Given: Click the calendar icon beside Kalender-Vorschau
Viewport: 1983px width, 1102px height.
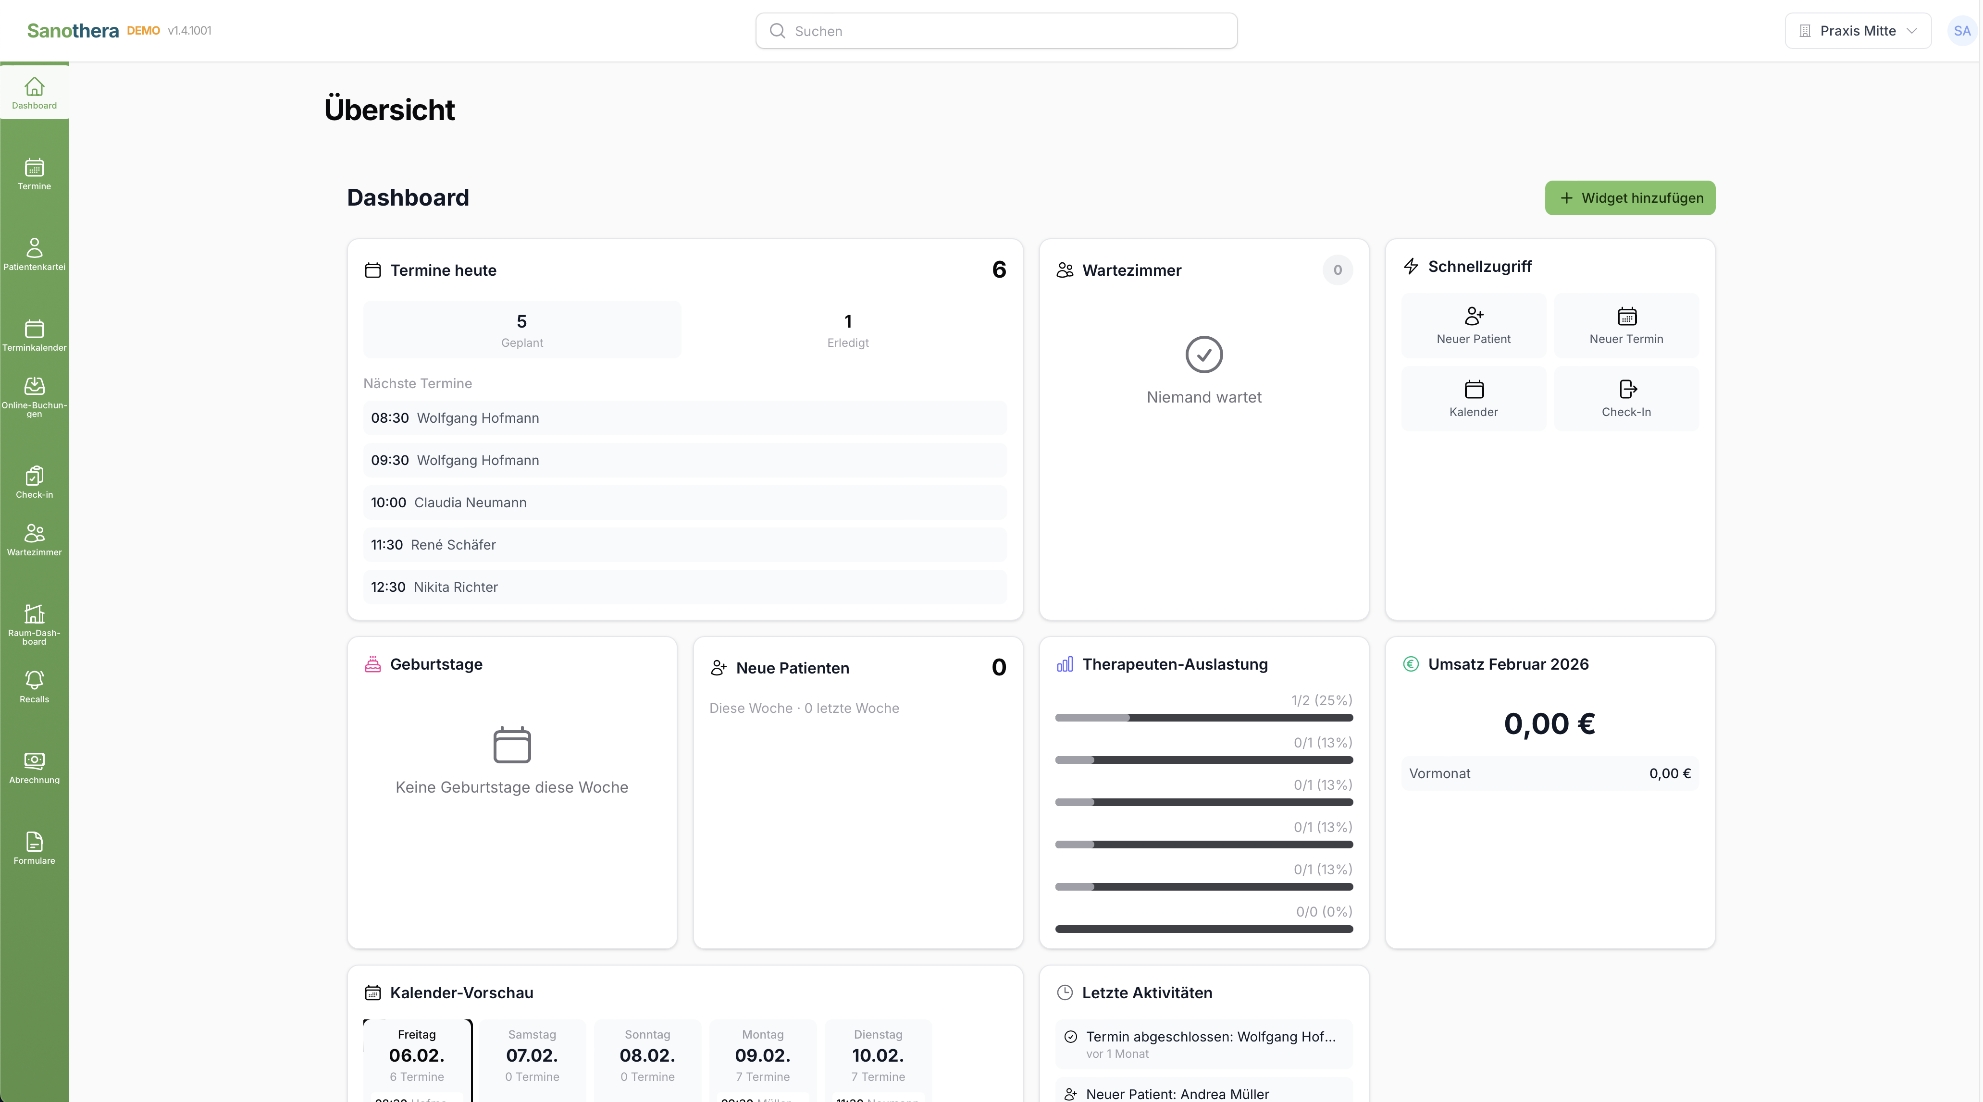Looking at the screenshot, I should pos(372,993).
